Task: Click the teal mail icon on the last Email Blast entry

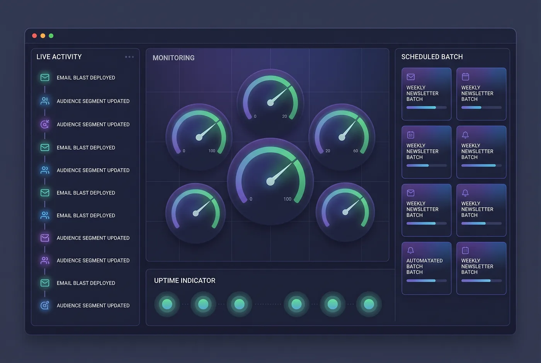Action: pyautogui.click(x=45, y=283)
